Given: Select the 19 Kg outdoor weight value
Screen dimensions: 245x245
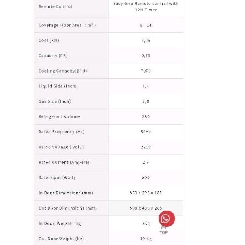Looking at the screenshot, I should pyautogui.click(x=146, y=239).
